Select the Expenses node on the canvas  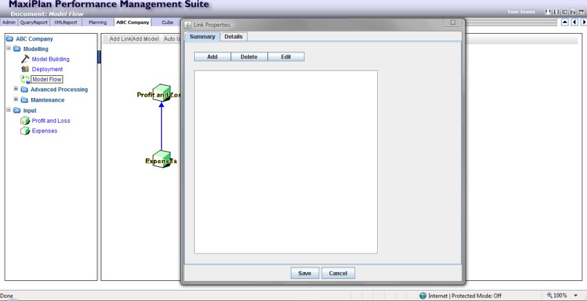click(161, 160)
